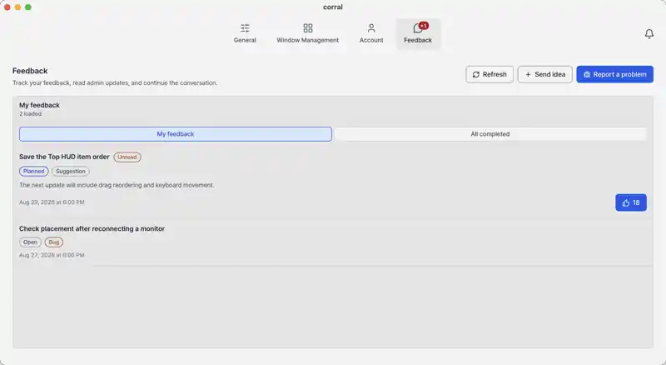Click the red feedback notification badge

(x=424, y=26)
